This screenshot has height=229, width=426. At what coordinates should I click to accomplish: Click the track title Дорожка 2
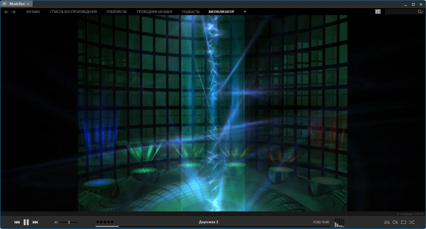209,222
